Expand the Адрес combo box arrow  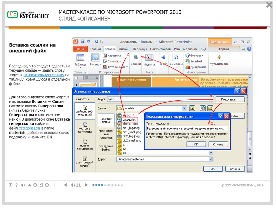211,159
